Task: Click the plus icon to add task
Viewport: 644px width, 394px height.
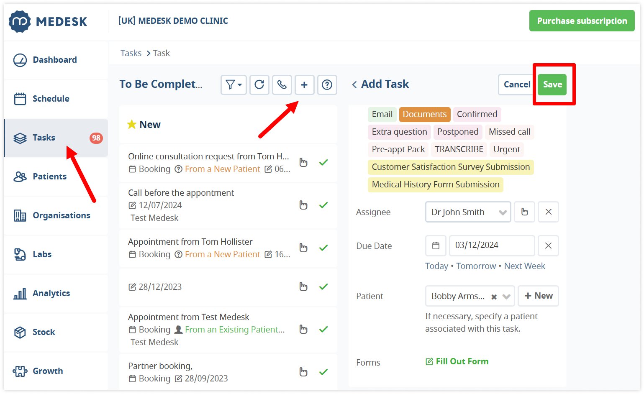Action: (304, 85)
